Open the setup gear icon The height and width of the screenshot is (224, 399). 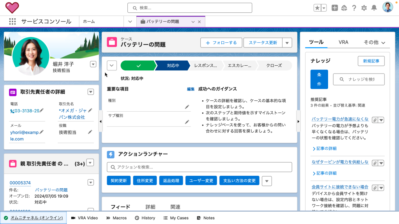point(364,8)
